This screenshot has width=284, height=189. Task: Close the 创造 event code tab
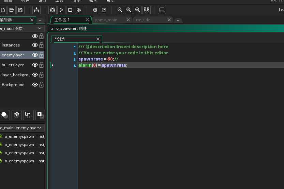click(x=98, y=39)
